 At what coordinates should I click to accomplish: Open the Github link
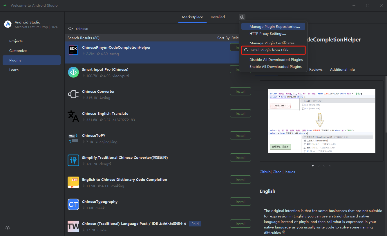tap(265, 172)
